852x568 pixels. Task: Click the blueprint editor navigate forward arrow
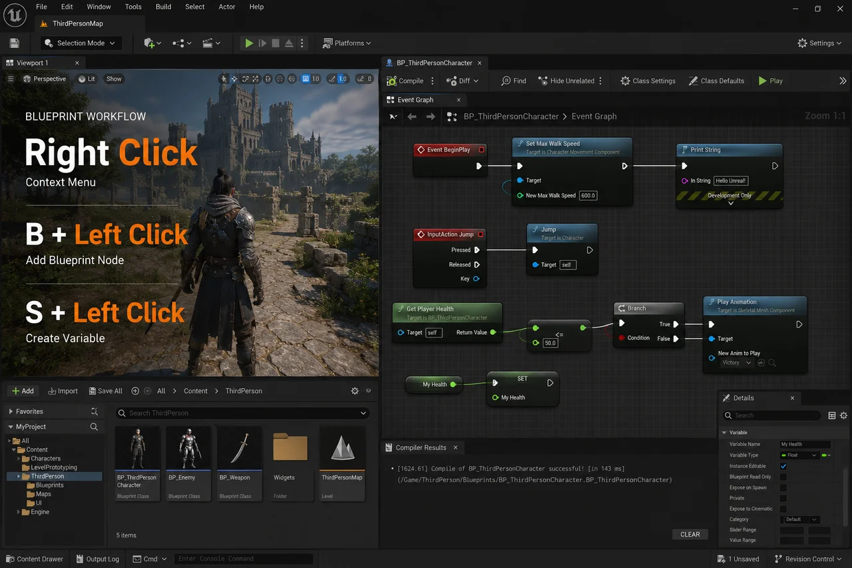(431, 117)
